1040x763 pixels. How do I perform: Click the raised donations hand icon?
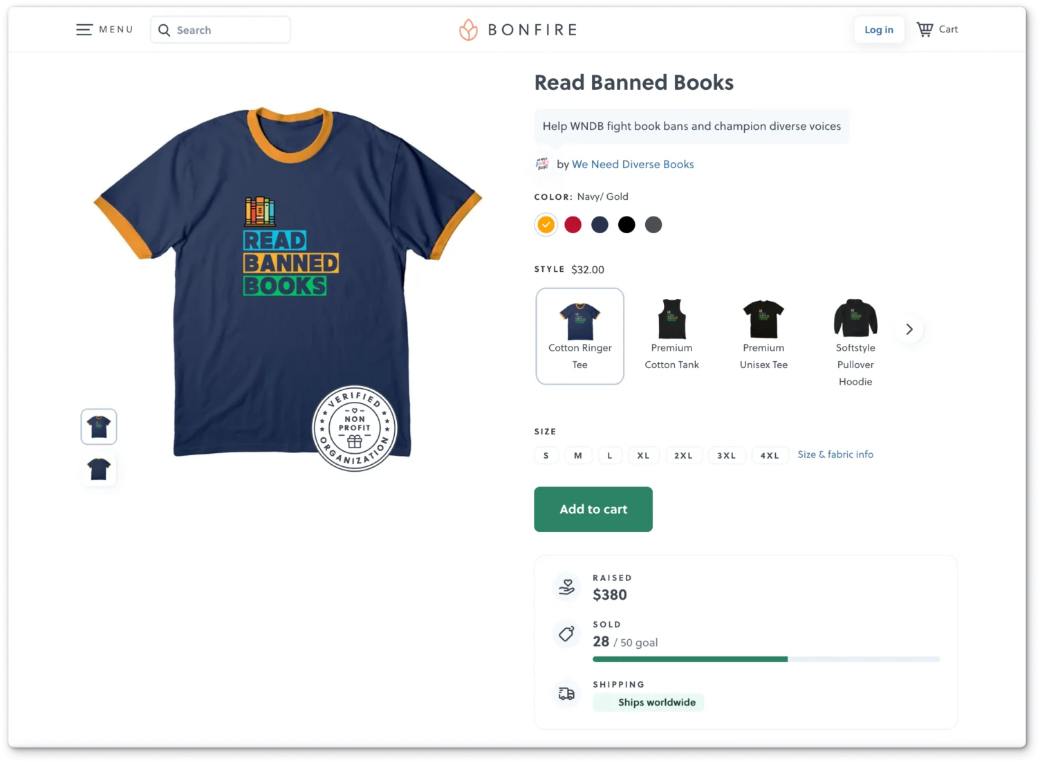[566, 587]
